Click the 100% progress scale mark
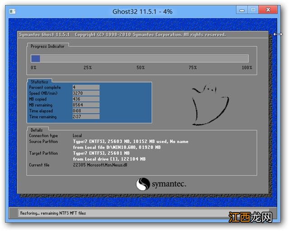 (247, 68)
